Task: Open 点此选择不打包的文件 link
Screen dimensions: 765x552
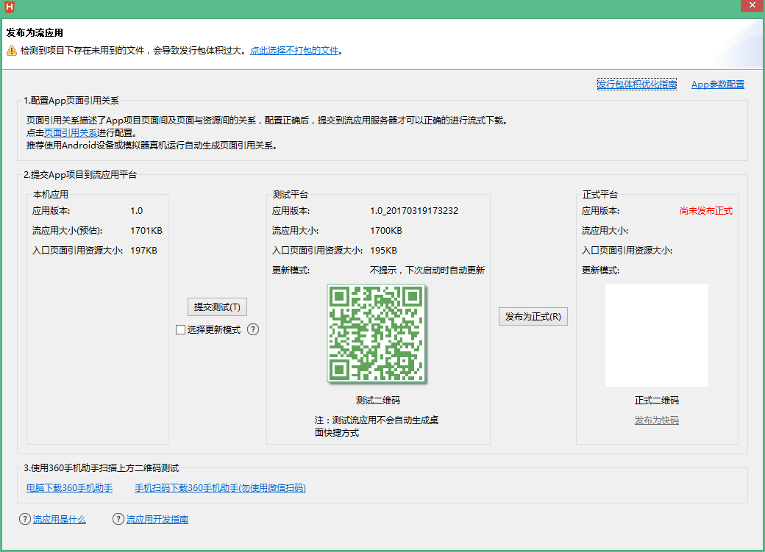Action: click(294, 50)
